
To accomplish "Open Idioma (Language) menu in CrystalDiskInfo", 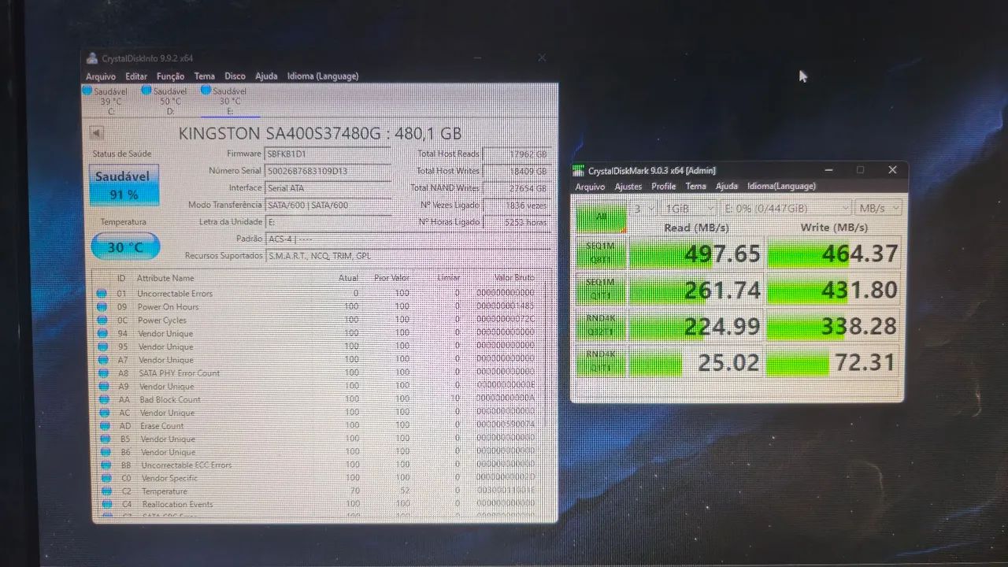I will [x=323, y=76].
